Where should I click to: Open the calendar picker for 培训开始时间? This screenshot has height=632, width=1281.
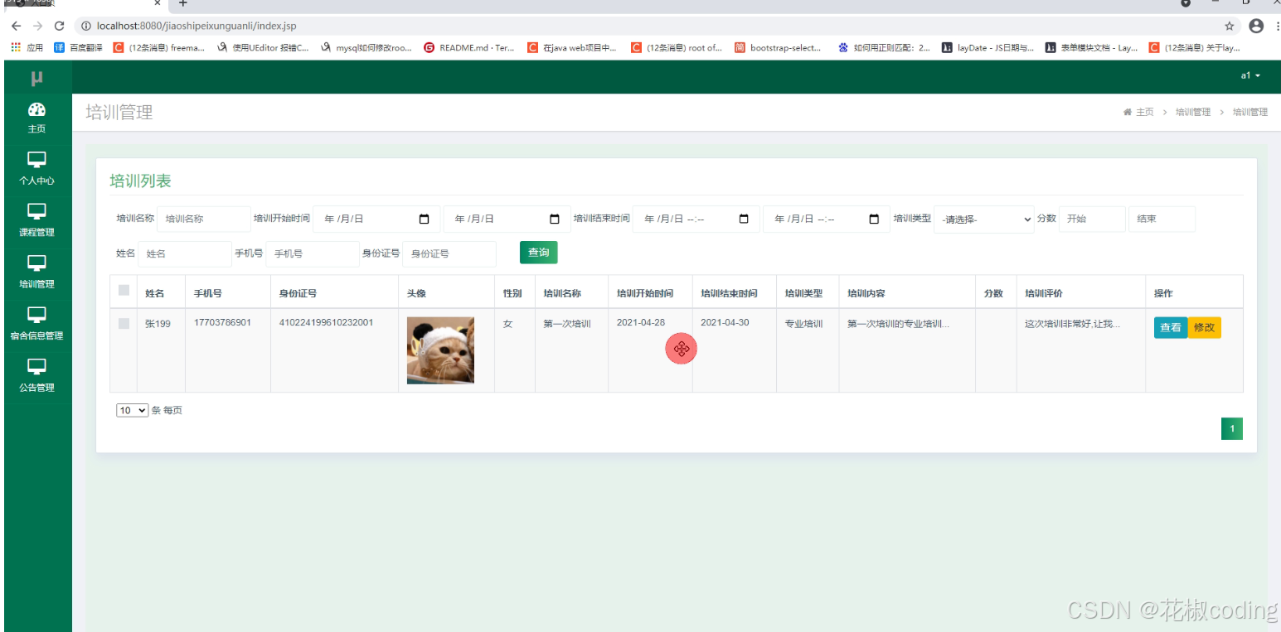pos(425,219)
